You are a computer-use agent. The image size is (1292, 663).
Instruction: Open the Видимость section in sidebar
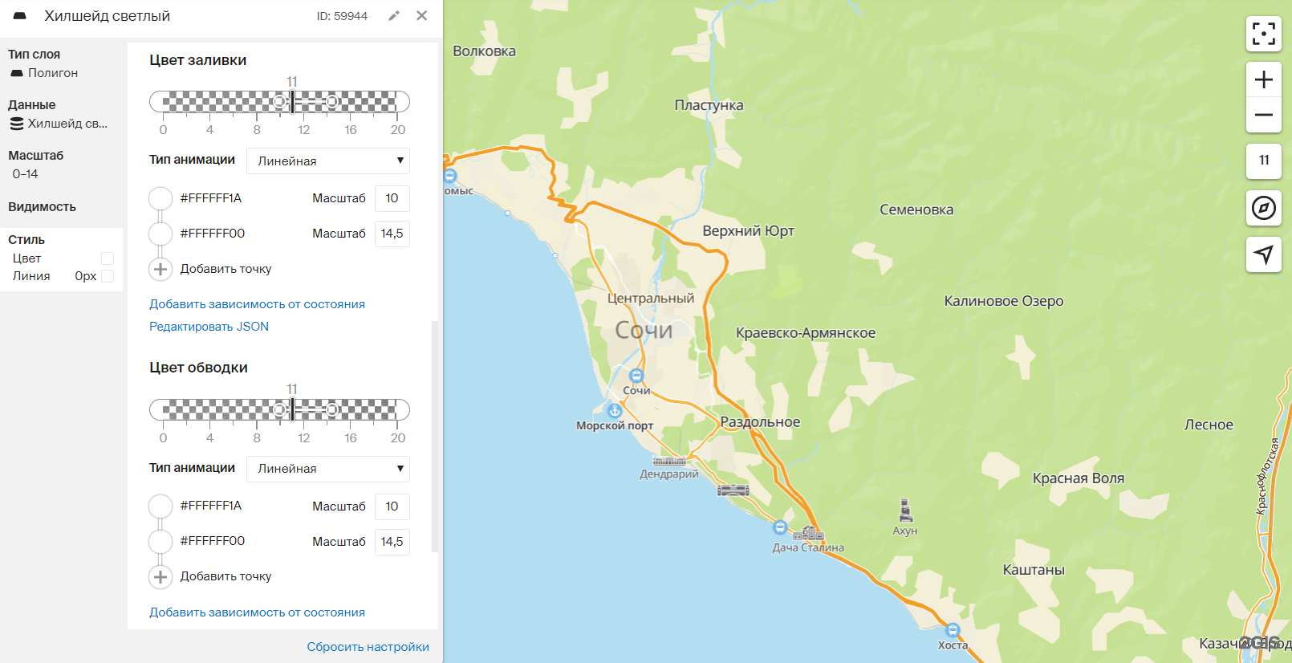(42, 207)
